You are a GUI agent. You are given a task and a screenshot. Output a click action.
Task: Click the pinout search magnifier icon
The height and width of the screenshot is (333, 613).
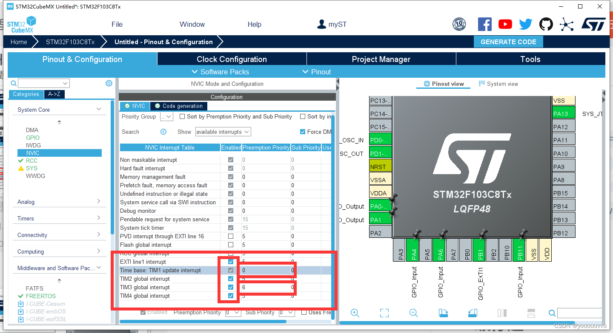point(552,313)
